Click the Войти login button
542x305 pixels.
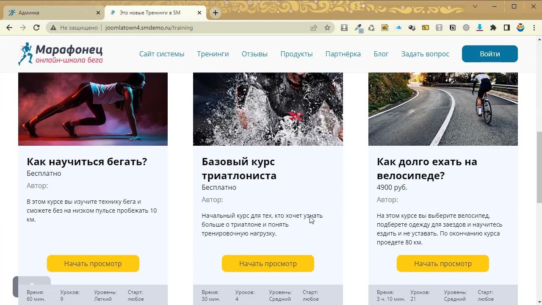pyautogui.click(x=490, y=54)
